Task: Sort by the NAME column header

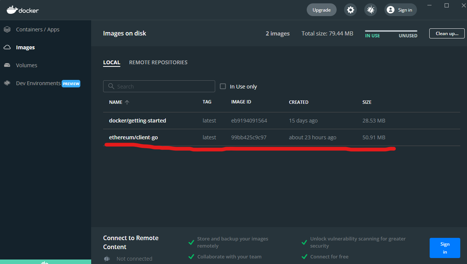Action: 116,102
